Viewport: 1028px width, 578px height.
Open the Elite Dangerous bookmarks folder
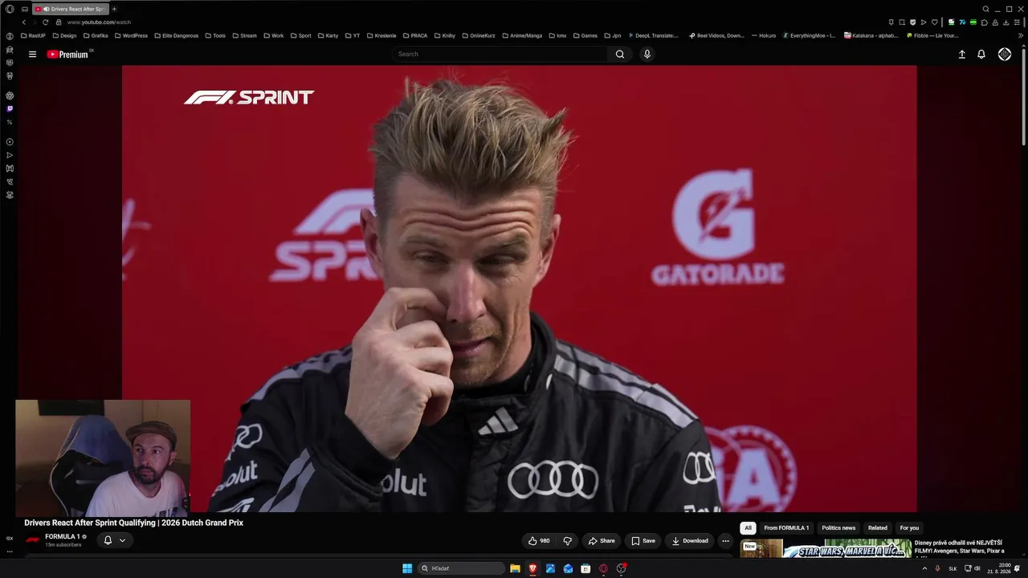pyautogui.click(x=176, y=36)
